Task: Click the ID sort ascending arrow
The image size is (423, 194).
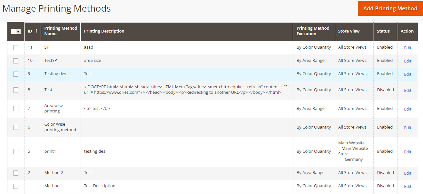Action: coord(36,31)
